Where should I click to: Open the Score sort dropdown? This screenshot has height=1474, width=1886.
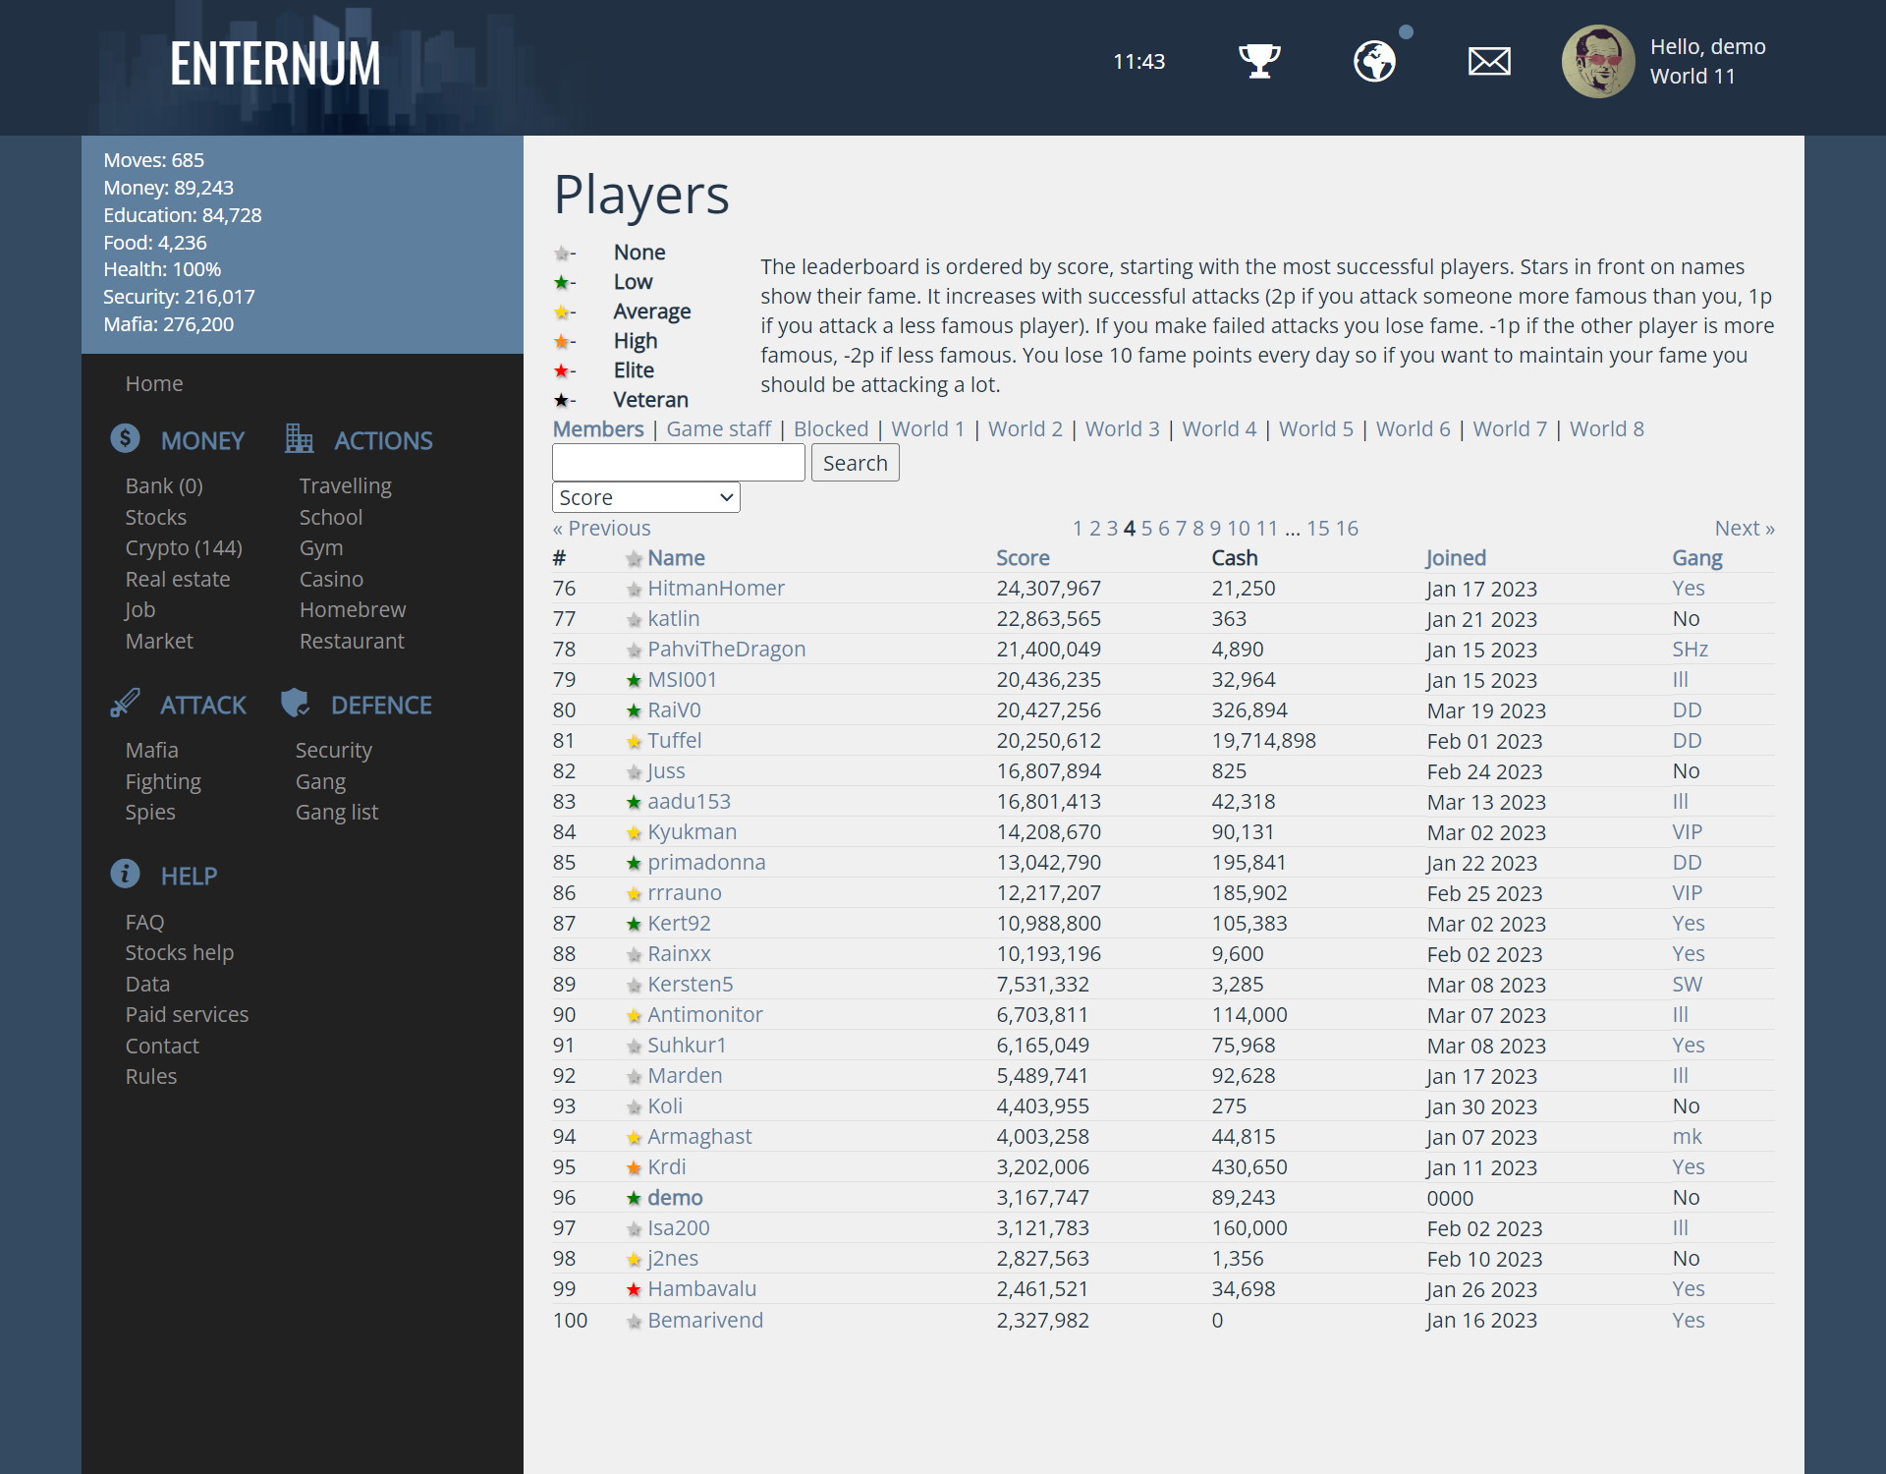[645, 497]
